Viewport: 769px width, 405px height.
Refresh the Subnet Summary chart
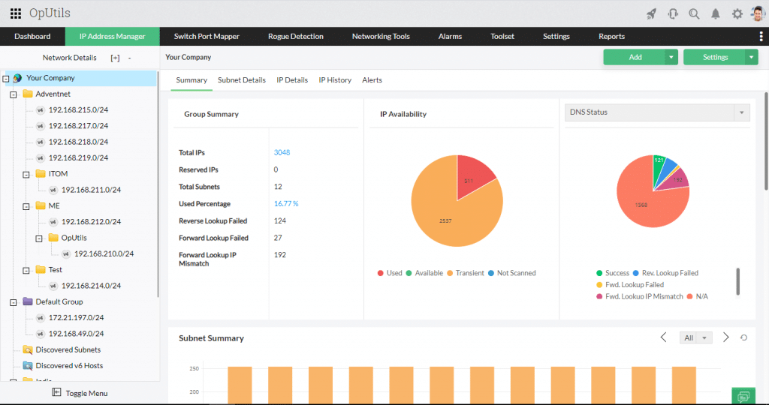coord(743,337)
